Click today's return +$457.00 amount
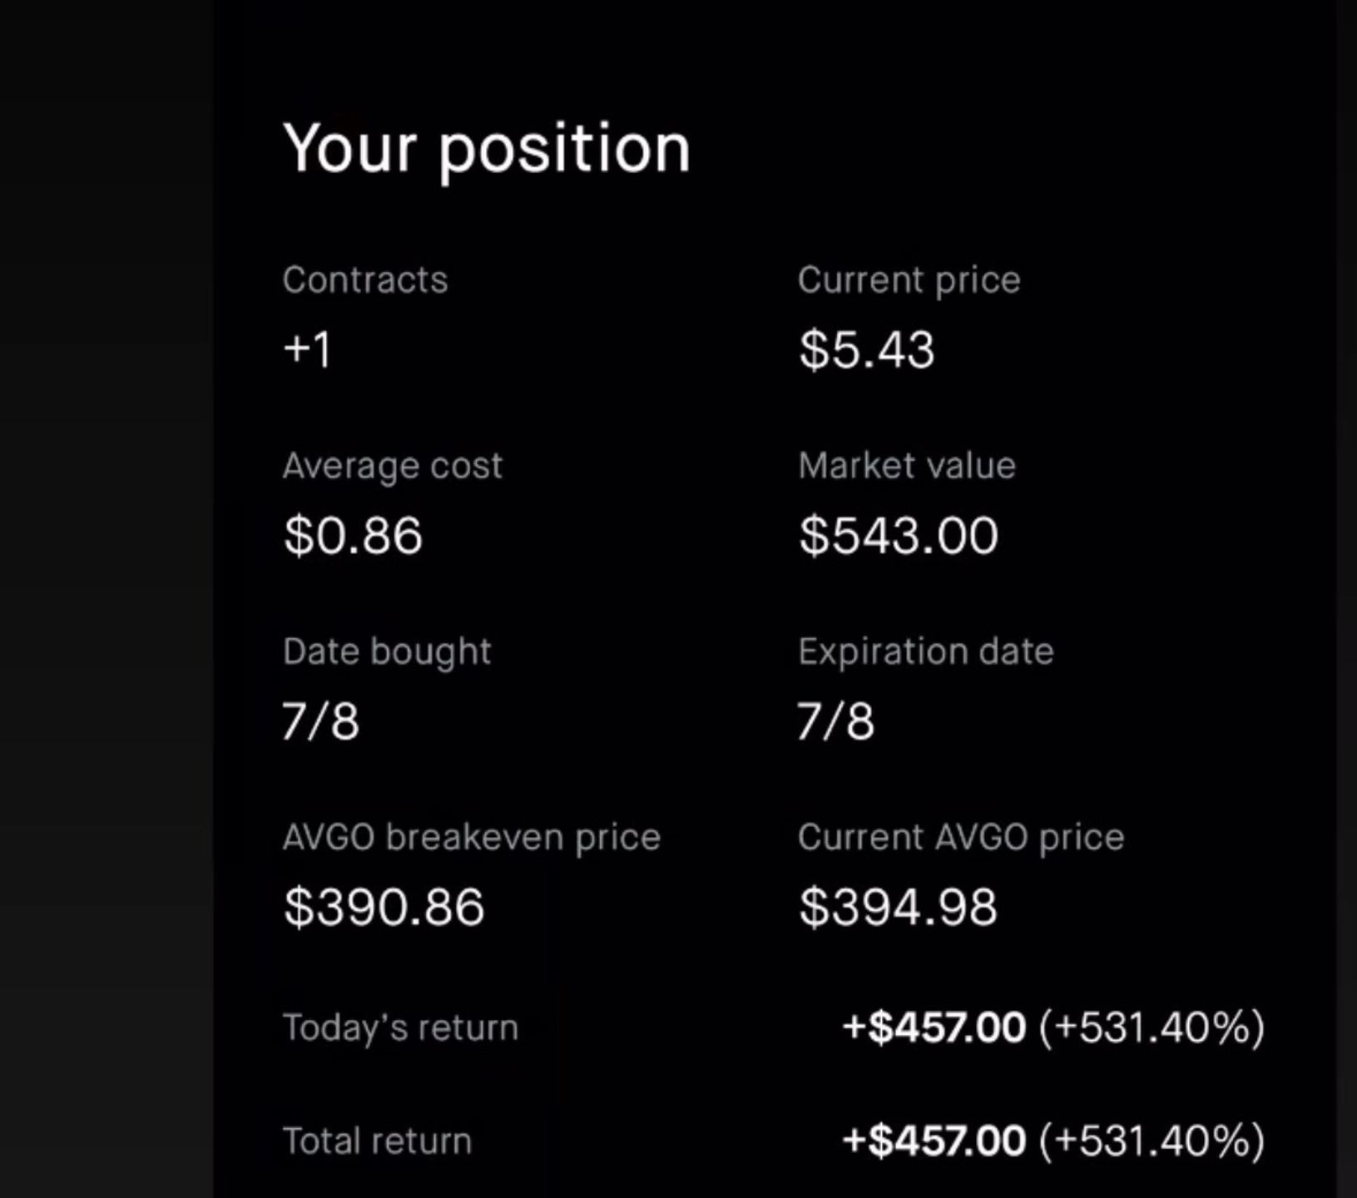This screenshot has height=1198, width=1357. pyautogui.click(x=934, y=1027)
